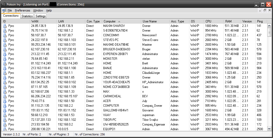The image size is (273, 138).
Task: Click Nr. of Connections: 256 in status bar
Action: tap(90, 135)
